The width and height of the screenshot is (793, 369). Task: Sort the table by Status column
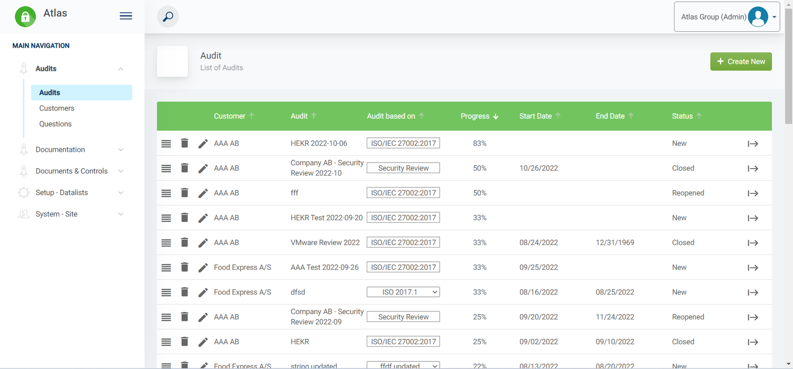coord(686,116)
